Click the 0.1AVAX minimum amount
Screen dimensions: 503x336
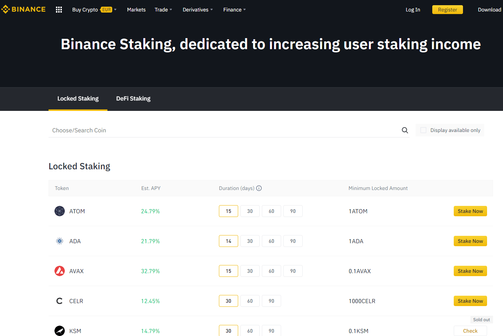click(x=360, y=271)
